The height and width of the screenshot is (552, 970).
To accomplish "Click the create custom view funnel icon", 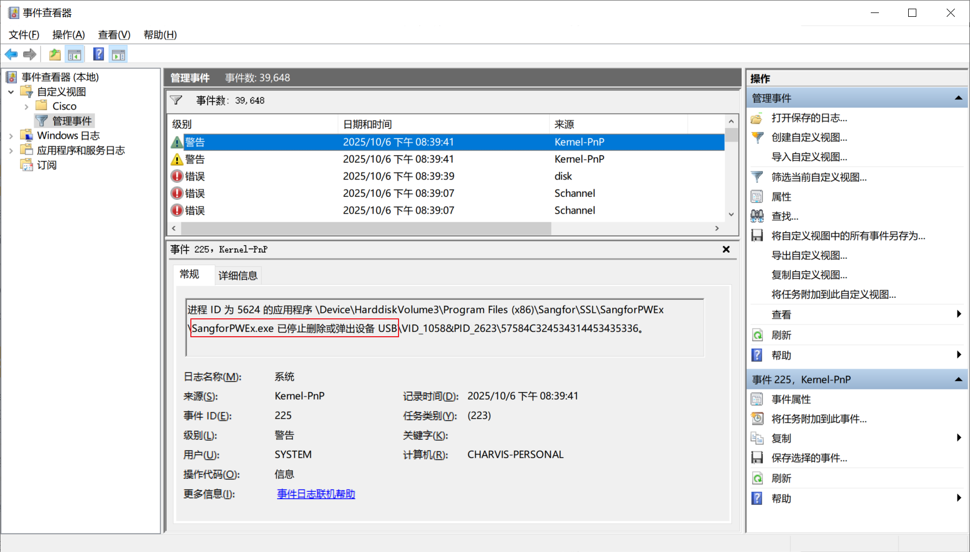I will pos(757,137).
